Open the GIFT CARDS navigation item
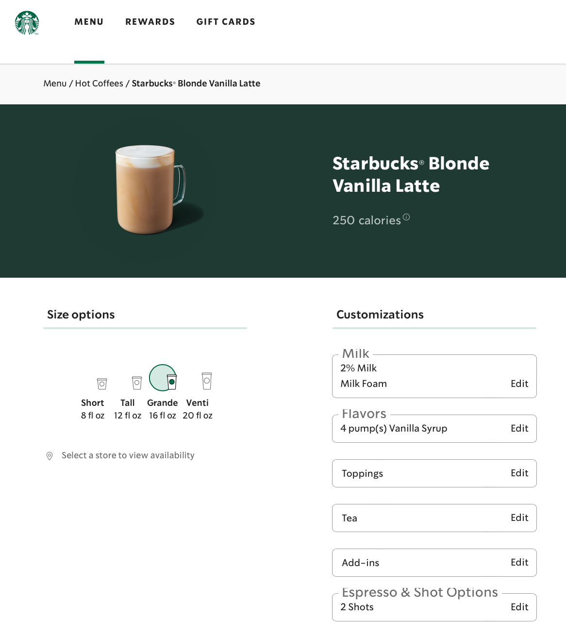The image size is (566, 635). pos(226,21)
